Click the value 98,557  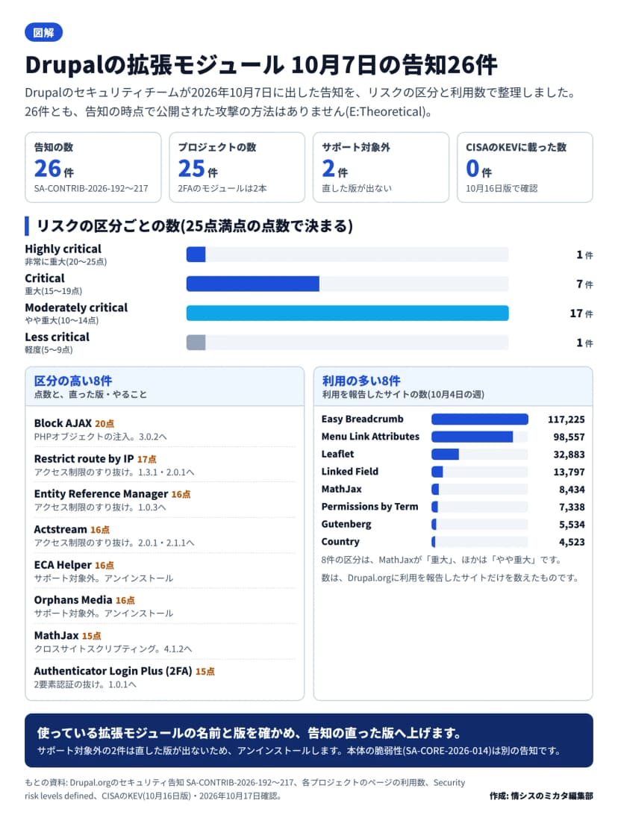coord(569,437)
